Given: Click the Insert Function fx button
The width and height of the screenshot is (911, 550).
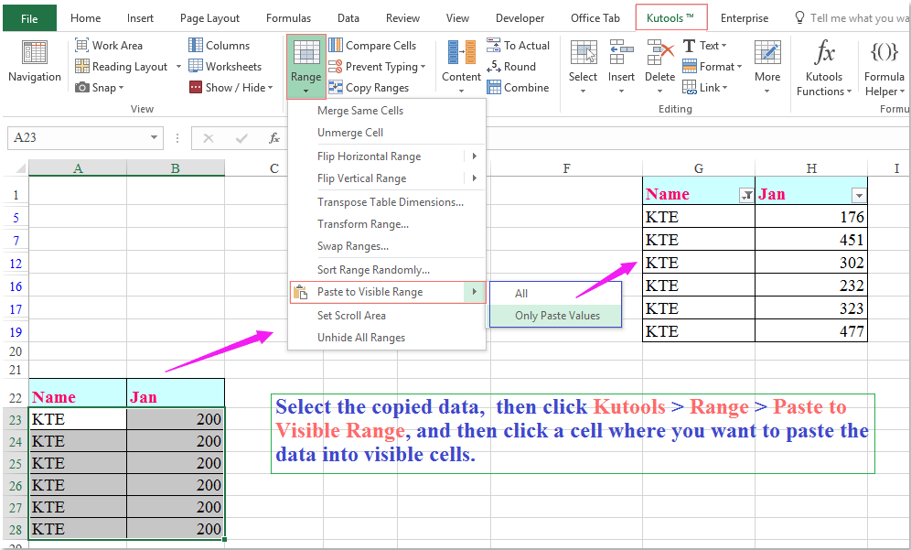Looking at the screenshot, I should [273, 137].
